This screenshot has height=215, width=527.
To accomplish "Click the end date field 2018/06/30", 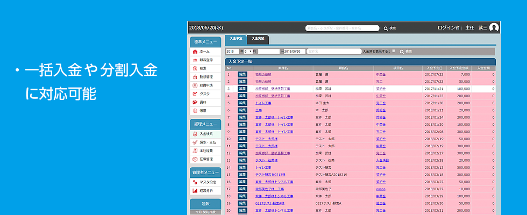I will click(x=294, y=52).
